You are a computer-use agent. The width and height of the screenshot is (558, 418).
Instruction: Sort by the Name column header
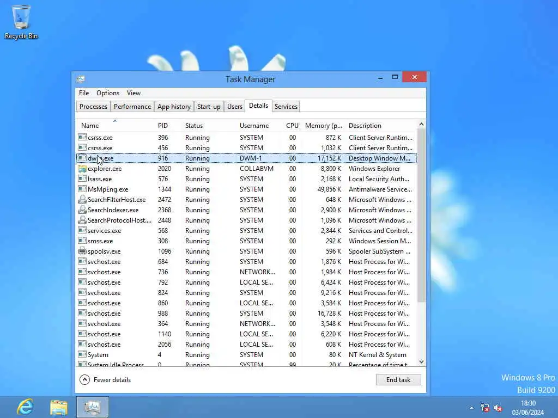pyautogui.click(x=115, y=126)
